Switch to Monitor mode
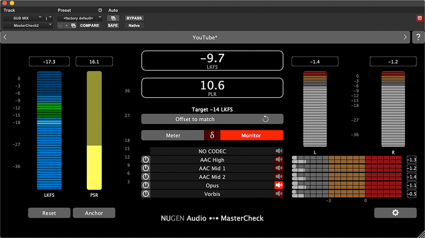This screenshot has height=238, width=425. 252,135
